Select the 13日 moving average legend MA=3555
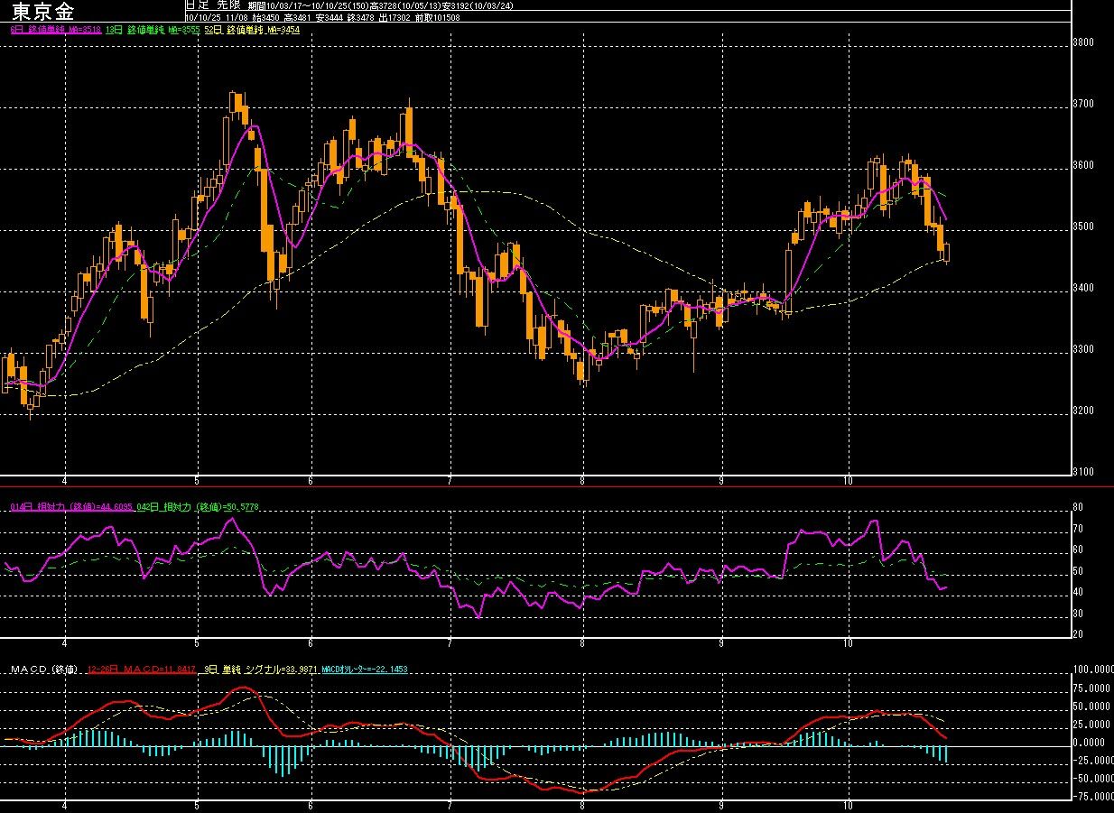 click(153, 30)
